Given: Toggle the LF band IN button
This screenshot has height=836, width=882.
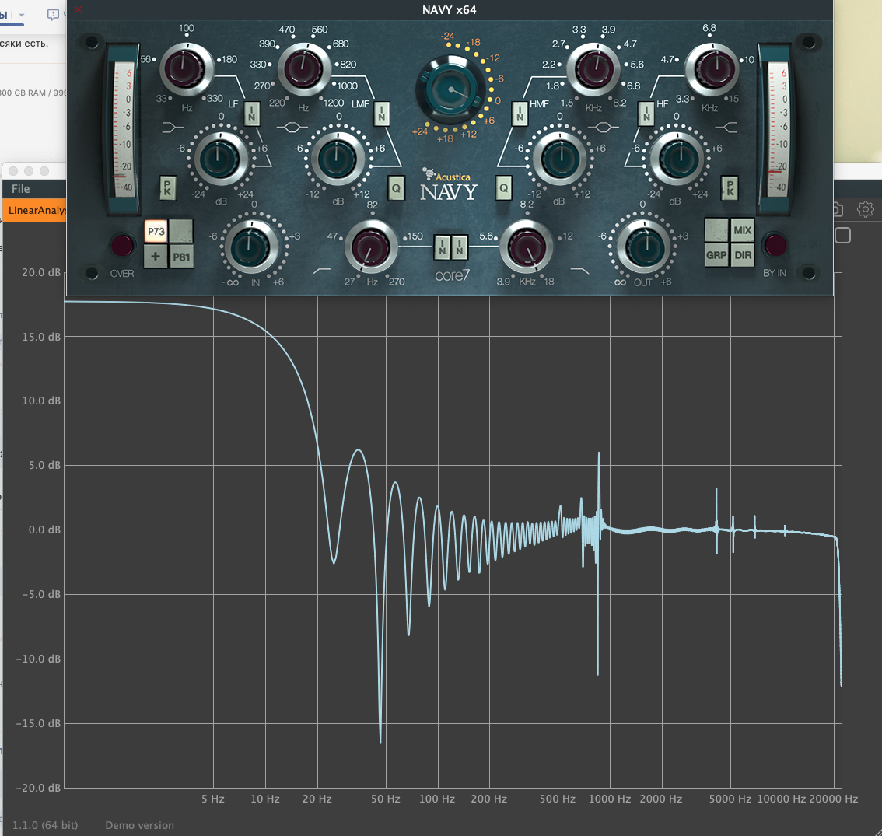Looking at the screenshot, I should click(252, 114).
